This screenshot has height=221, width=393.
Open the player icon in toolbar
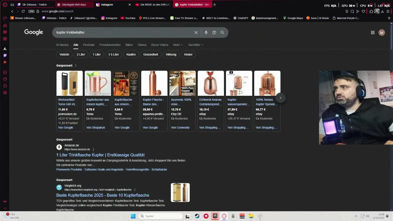(x=358, y=11)
